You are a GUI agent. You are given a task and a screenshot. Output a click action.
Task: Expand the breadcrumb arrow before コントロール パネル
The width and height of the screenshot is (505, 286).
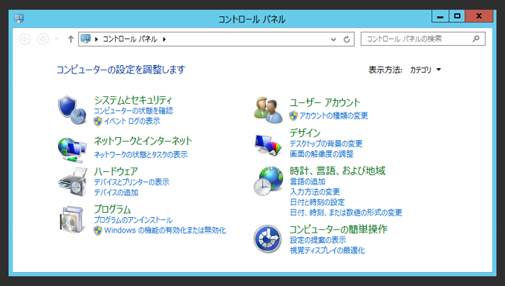coord(97,39)
